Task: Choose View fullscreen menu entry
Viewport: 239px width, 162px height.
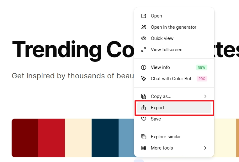Action: pyautogui.click(x=167, y=50)
